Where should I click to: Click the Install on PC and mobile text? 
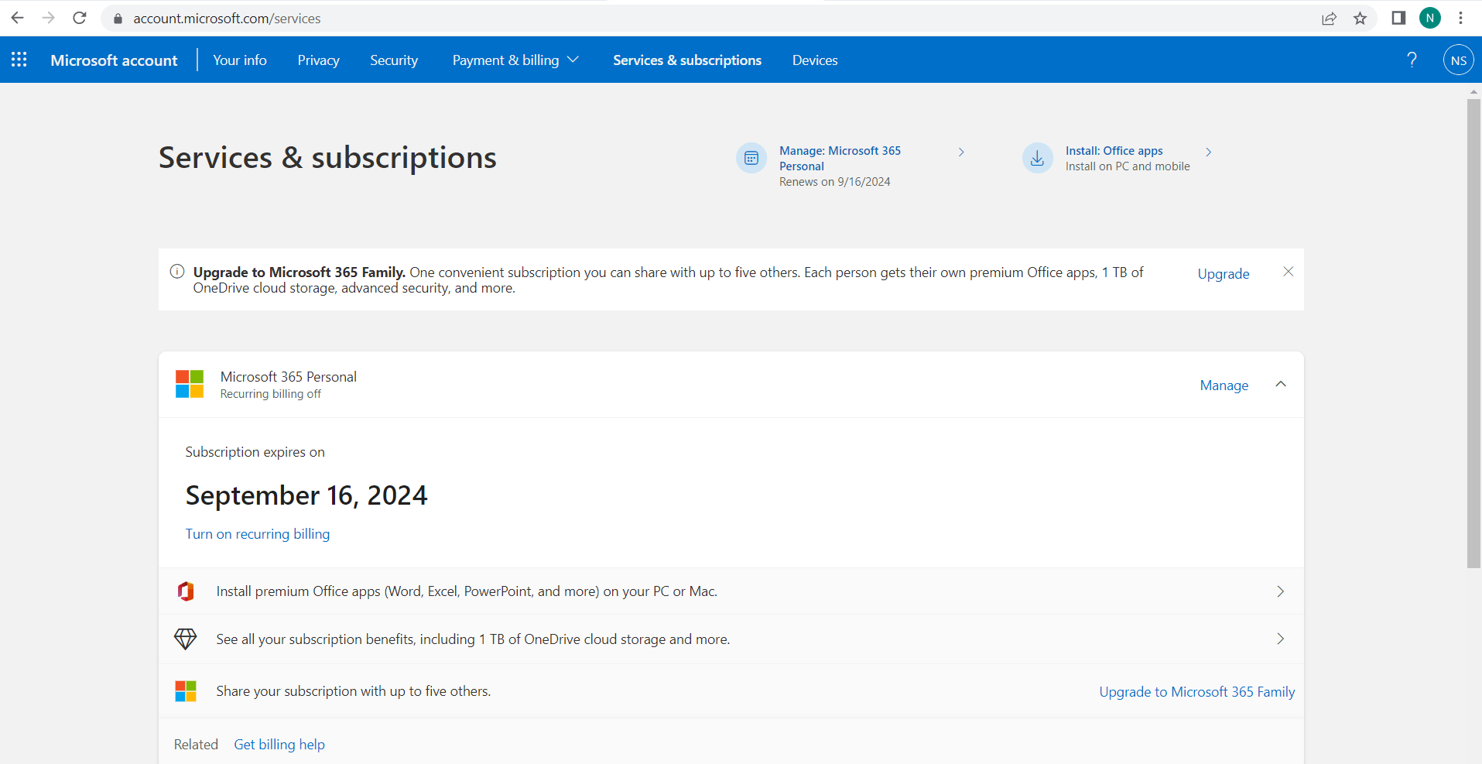(1128, 166)
